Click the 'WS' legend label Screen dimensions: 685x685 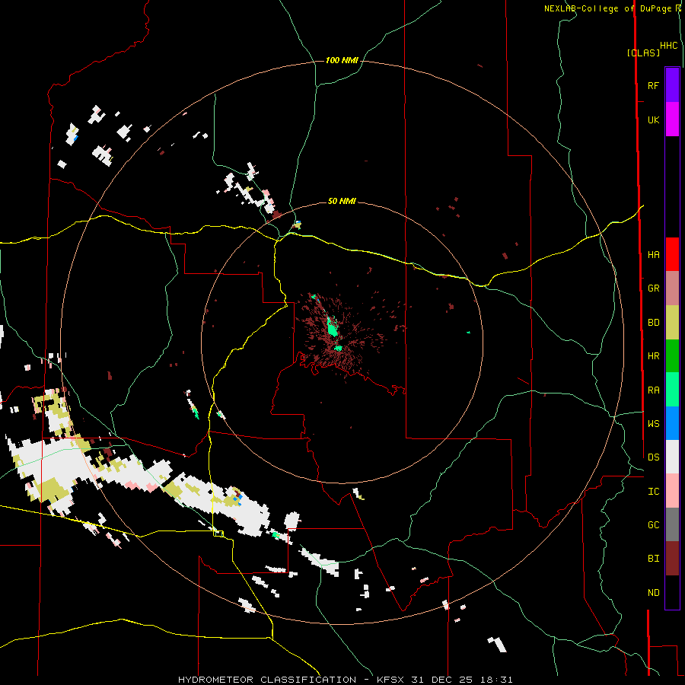point(653,423)
